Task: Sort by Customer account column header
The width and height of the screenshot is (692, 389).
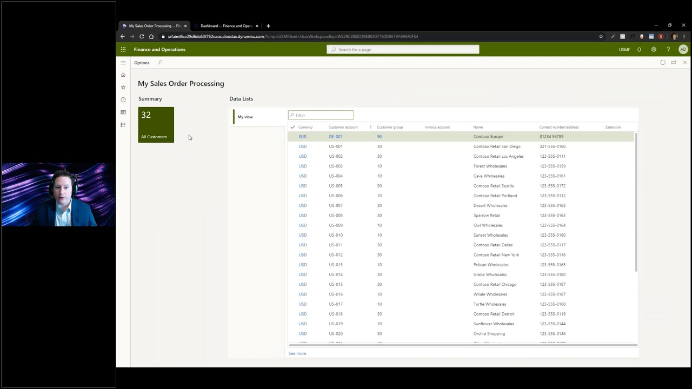Action: pyautogui.click(x=343, y=127)
